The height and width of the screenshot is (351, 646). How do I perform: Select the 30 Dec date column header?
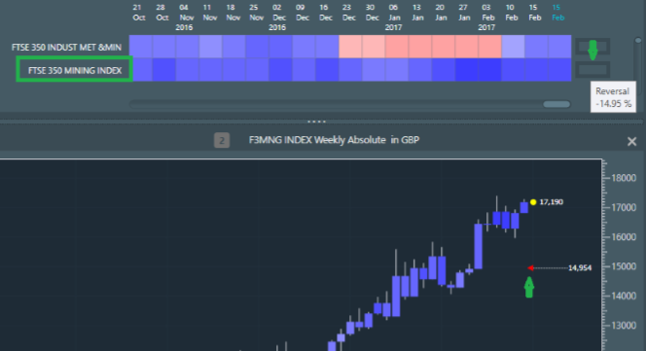[x=372, y=13]
